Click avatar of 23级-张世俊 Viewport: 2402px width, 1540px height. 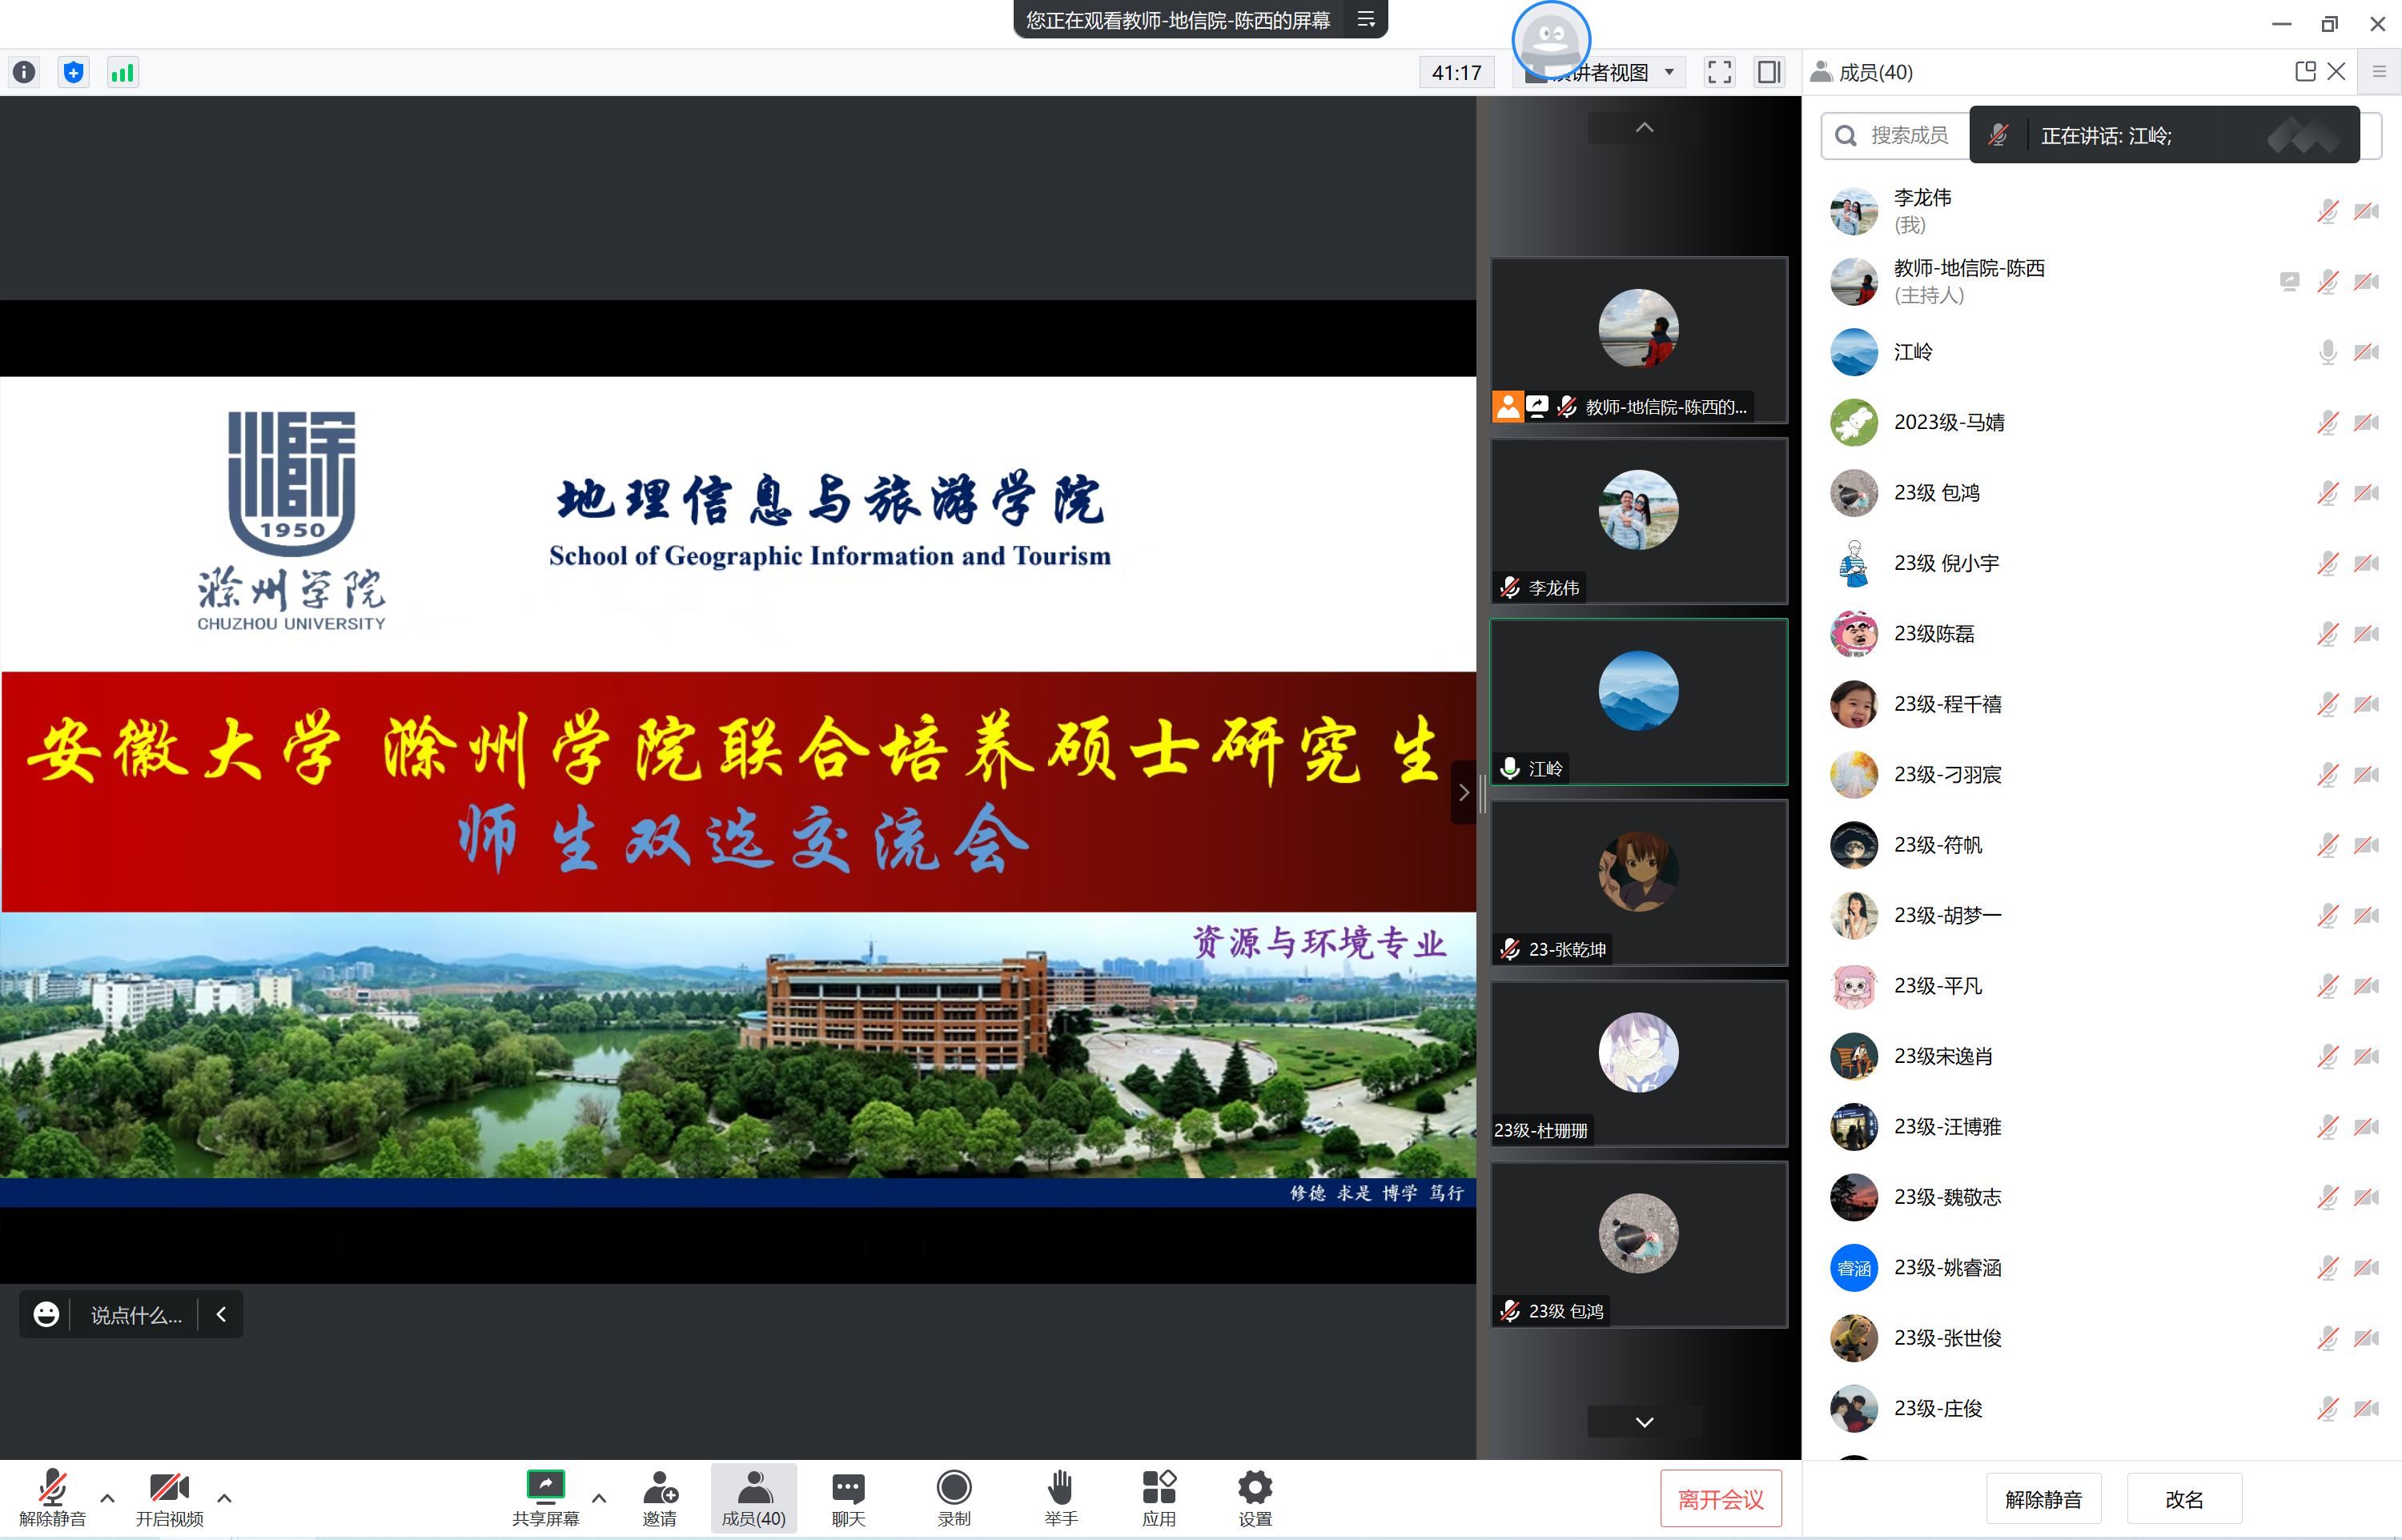click(x=1853, y=1338)
